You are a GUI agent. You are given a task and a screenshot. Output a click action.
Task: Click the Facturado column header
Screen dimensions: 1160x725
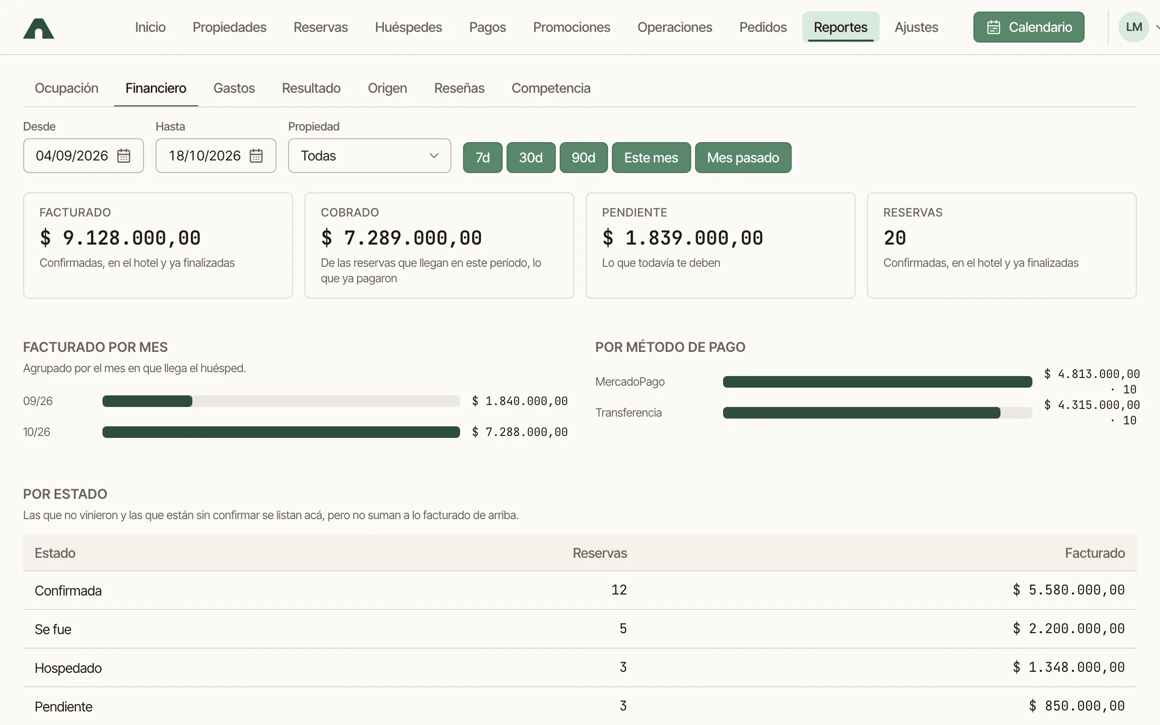(1095, 553)
